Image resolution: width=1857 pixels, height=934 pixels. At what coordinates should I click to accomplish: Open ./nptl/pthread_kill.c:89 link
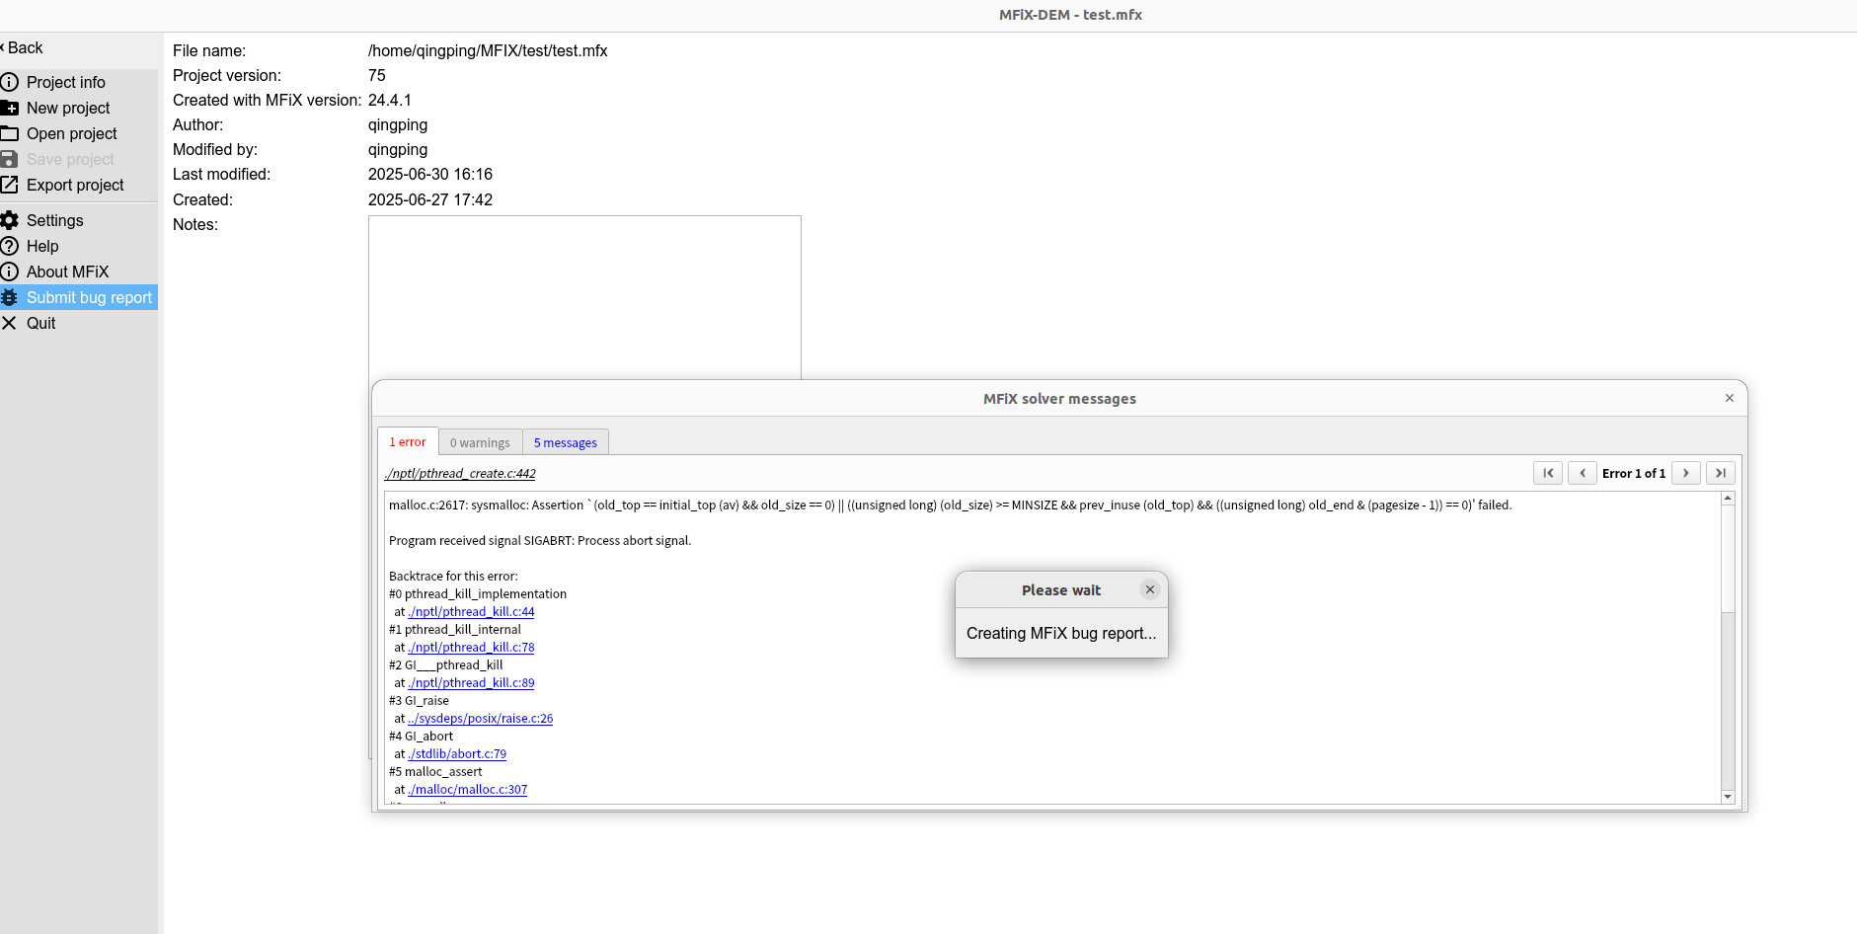(x=471, y=683)
